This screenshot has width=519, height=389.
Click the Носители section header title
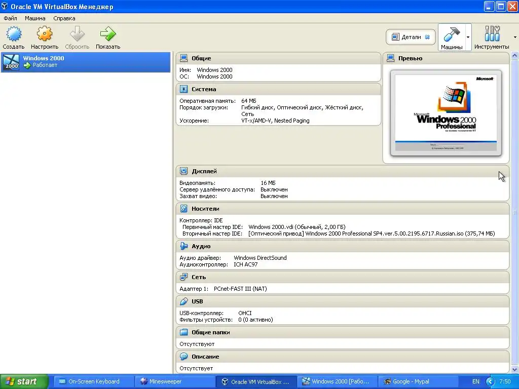point(205,209)
